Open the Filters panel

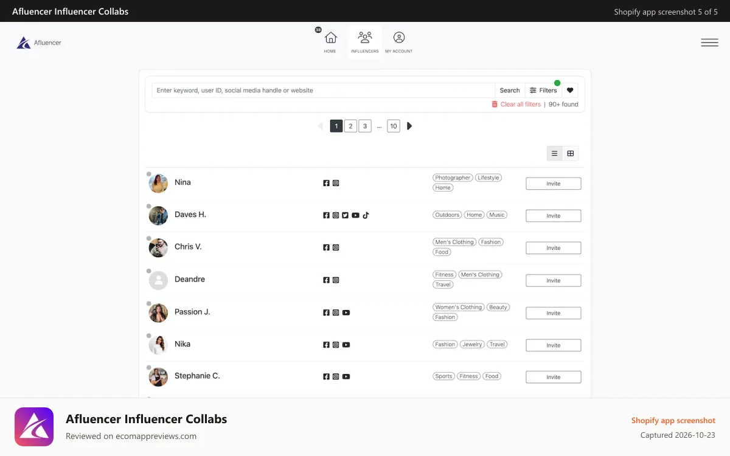[x=543, y=91]
